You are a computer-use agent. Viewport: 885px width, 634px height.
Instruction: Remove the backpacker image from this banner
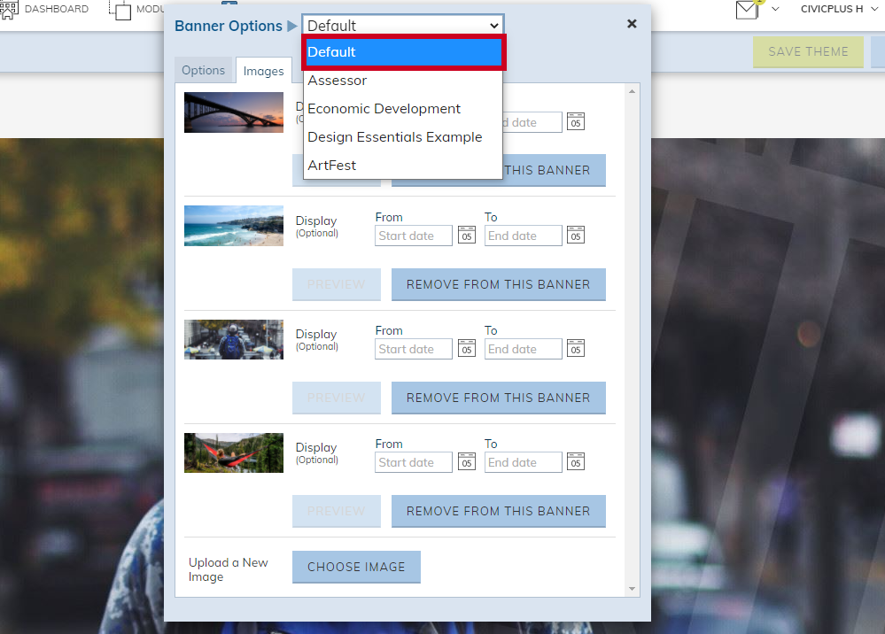coord(499,398)
